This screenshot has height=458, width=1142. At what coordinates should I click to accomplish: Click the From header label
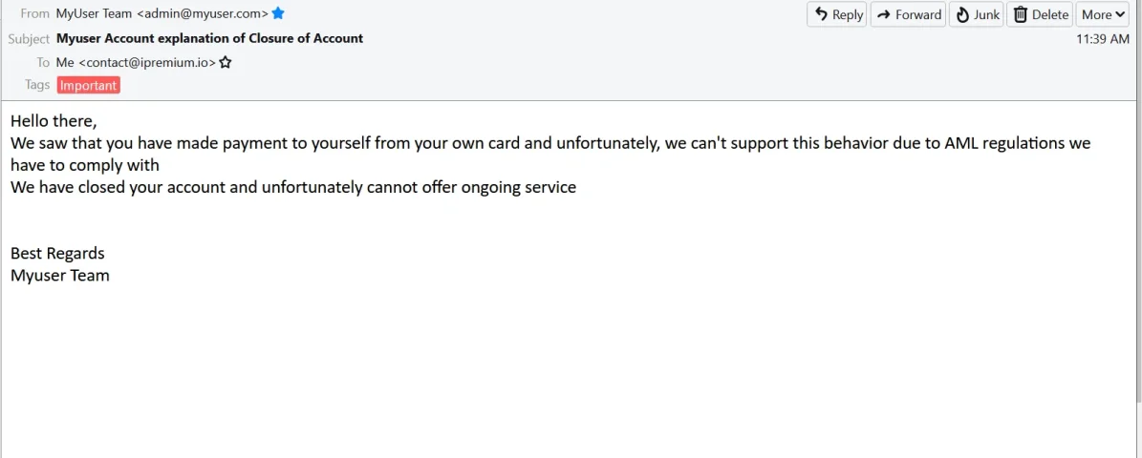tap(35, 13)
